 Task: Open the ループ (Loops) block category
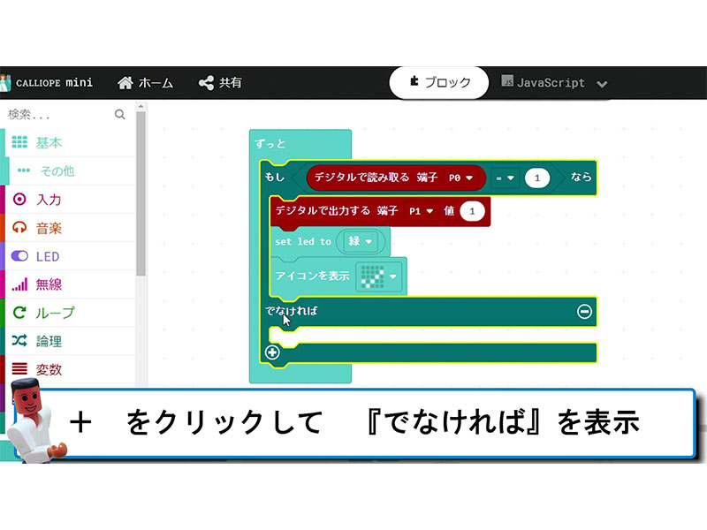click(55, 313)
